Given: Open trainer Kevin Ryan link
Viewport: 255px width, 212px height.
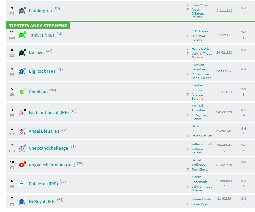Looking at the screenshot, I should point(200,204).
